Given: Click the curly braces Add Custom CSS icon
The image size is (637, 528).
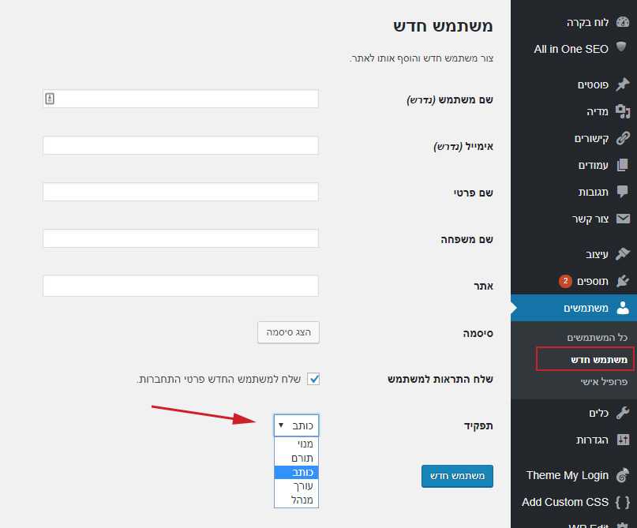Looking at the screenshot, I should click(622, 502).
